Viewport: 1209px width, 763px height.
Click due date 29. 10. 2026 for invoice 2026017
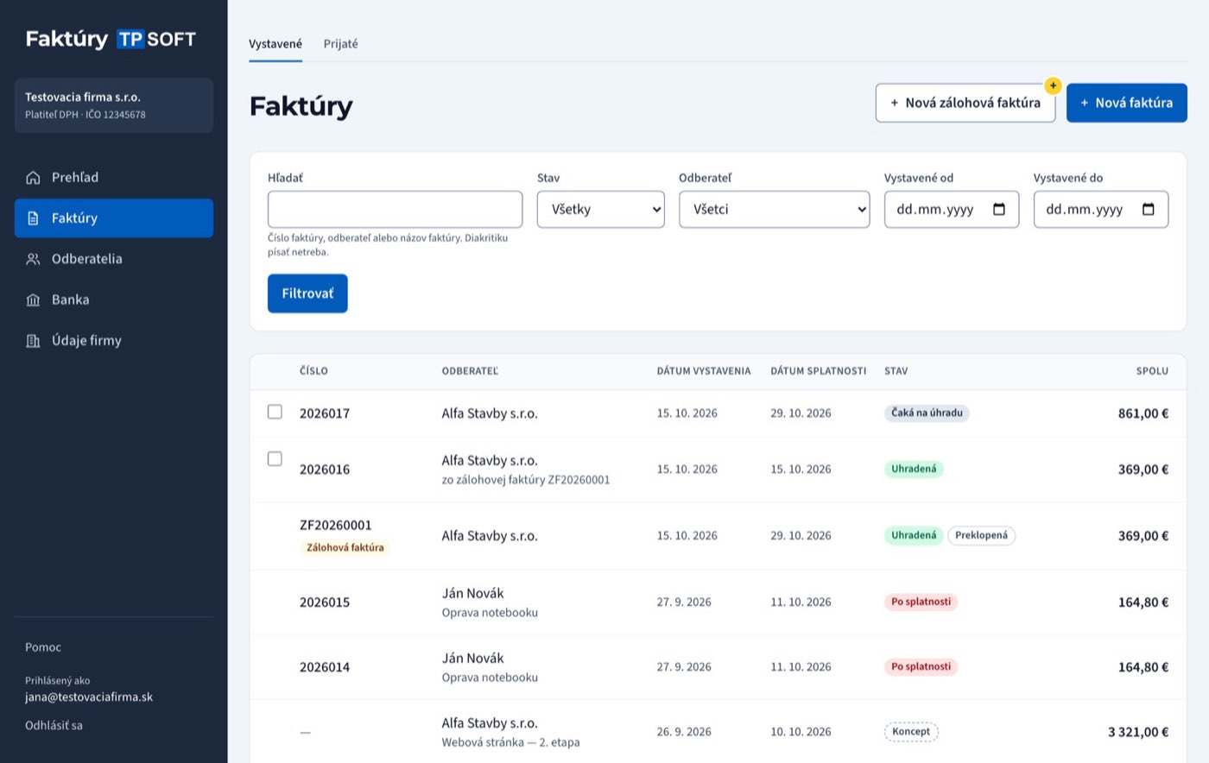(801, 413)
